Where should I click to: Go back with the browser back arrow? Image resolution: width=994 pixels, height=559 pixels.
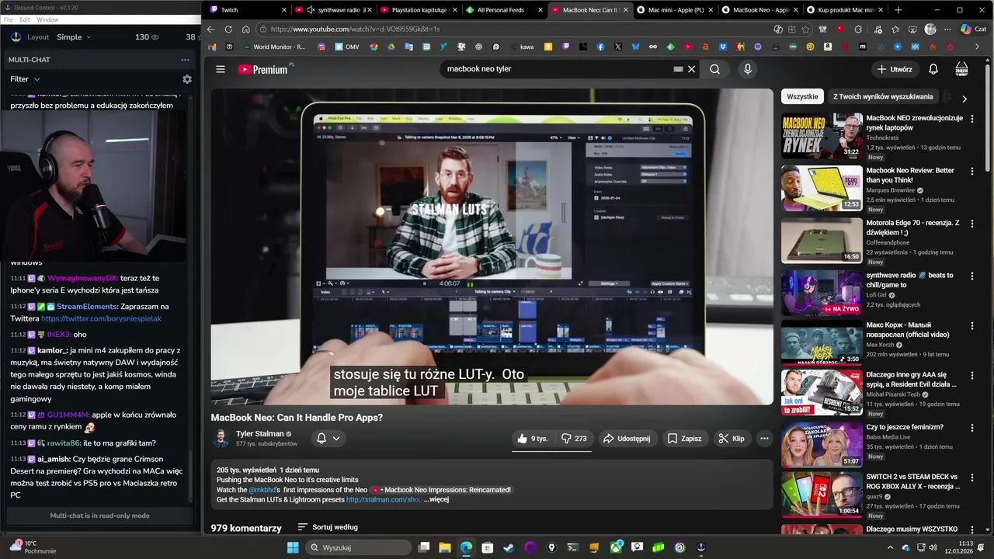click(210, 30)
